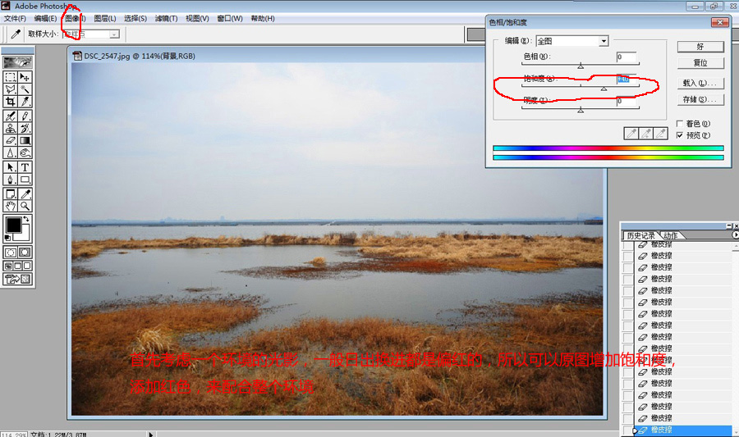Open the 窗口(W) menu
Screen dimensions: 739x437
point(230,18)
